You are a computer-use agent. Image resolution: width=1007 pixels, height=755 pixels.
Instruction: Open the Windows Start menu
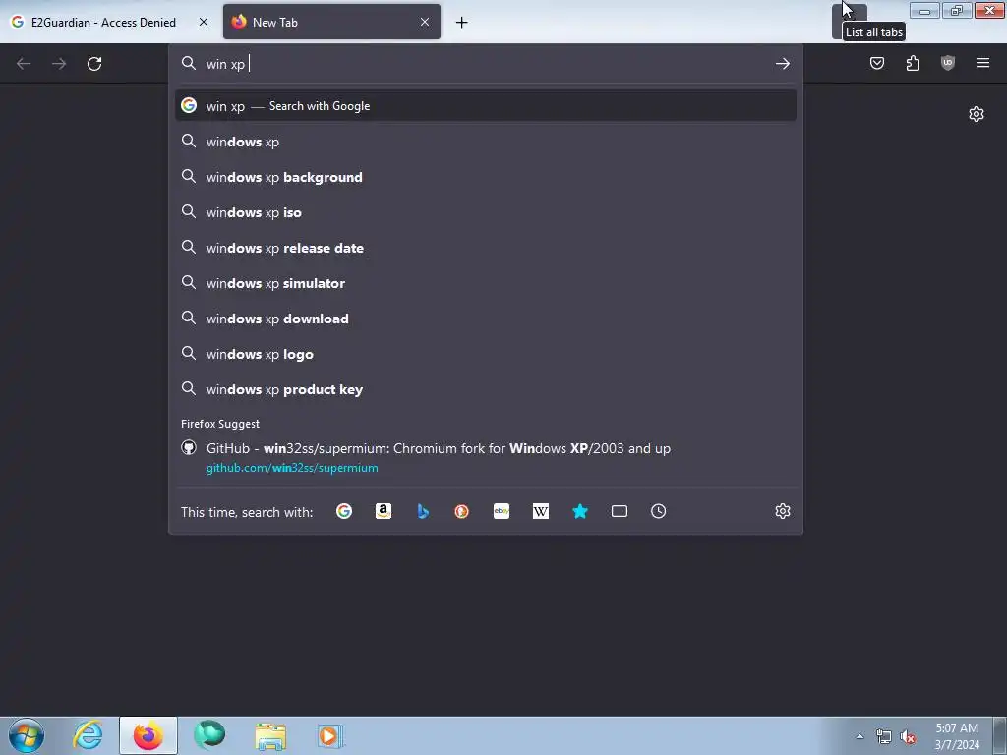pos(27,735)
